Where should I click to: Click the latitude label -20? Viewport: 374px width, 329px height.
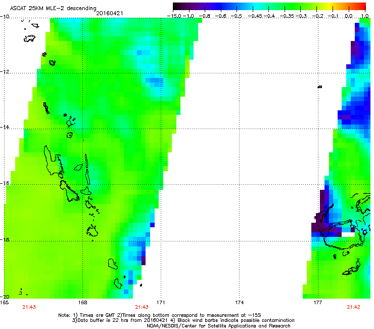coord(5,297)
